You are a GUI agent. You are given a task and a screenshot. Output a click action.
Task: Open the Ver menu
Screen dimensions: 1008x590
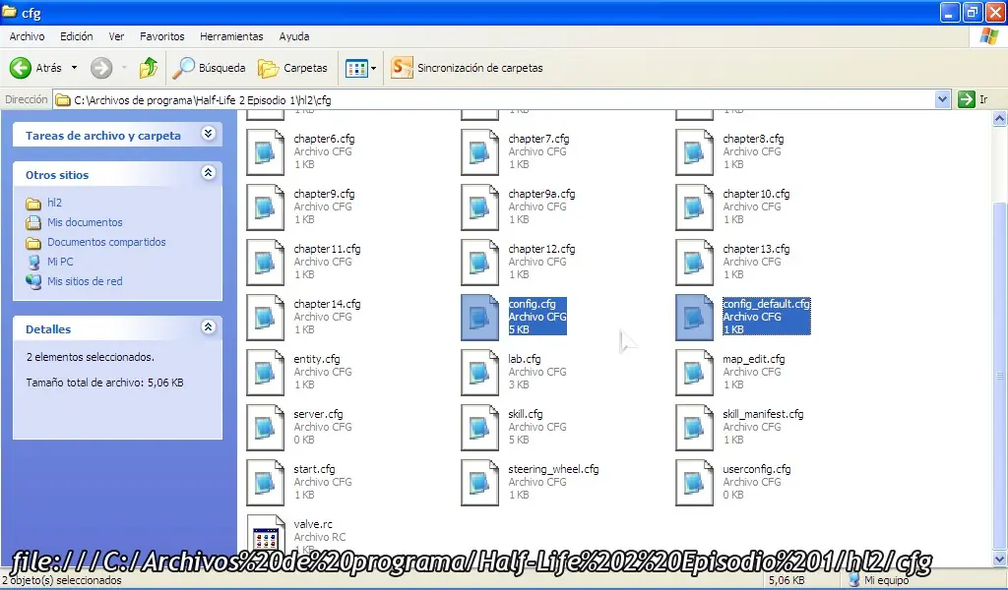[x=116, y=36]
